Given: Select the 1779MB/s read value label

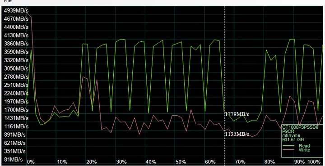Looking at the screenshot, I should pos(237,114).
